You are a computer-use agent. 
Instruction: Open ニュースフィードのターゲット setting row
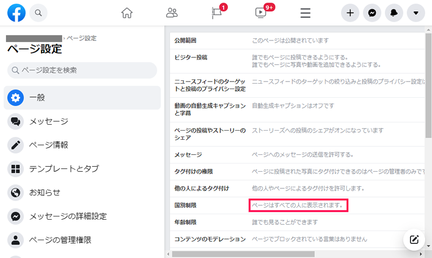298,85
